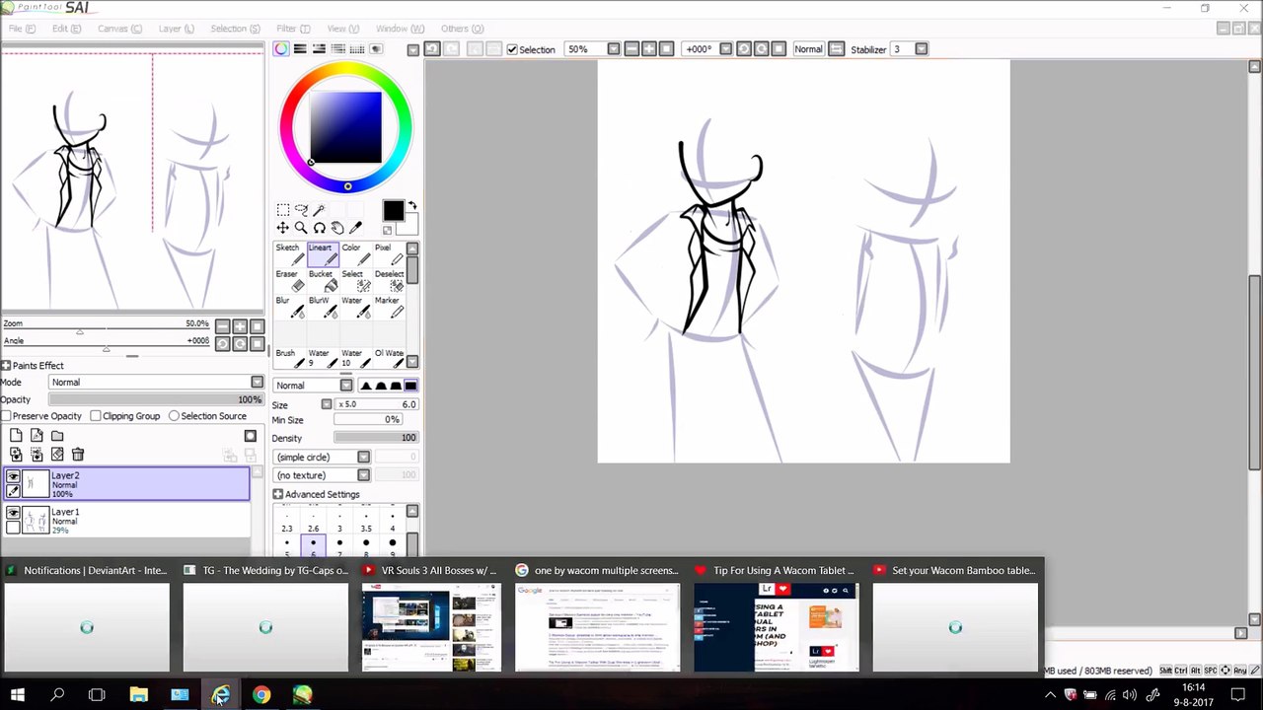This screenshot has height=710, width=1263.
Task: Open the Canvas menu
Action: [119, 29]
